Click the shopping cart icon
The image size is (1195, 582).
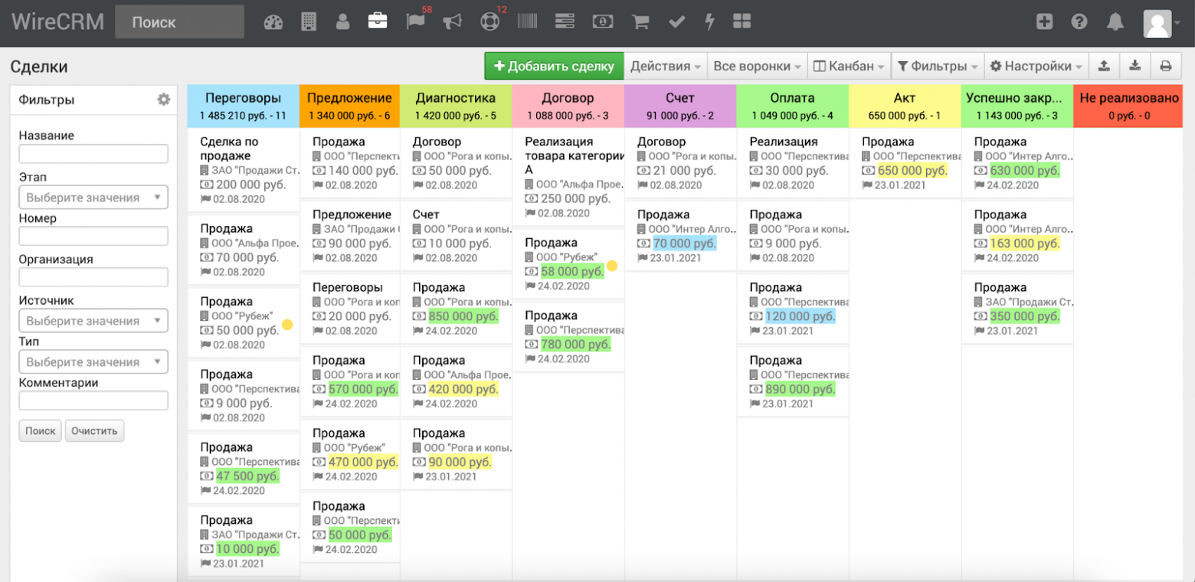click(x=640, y=22)
